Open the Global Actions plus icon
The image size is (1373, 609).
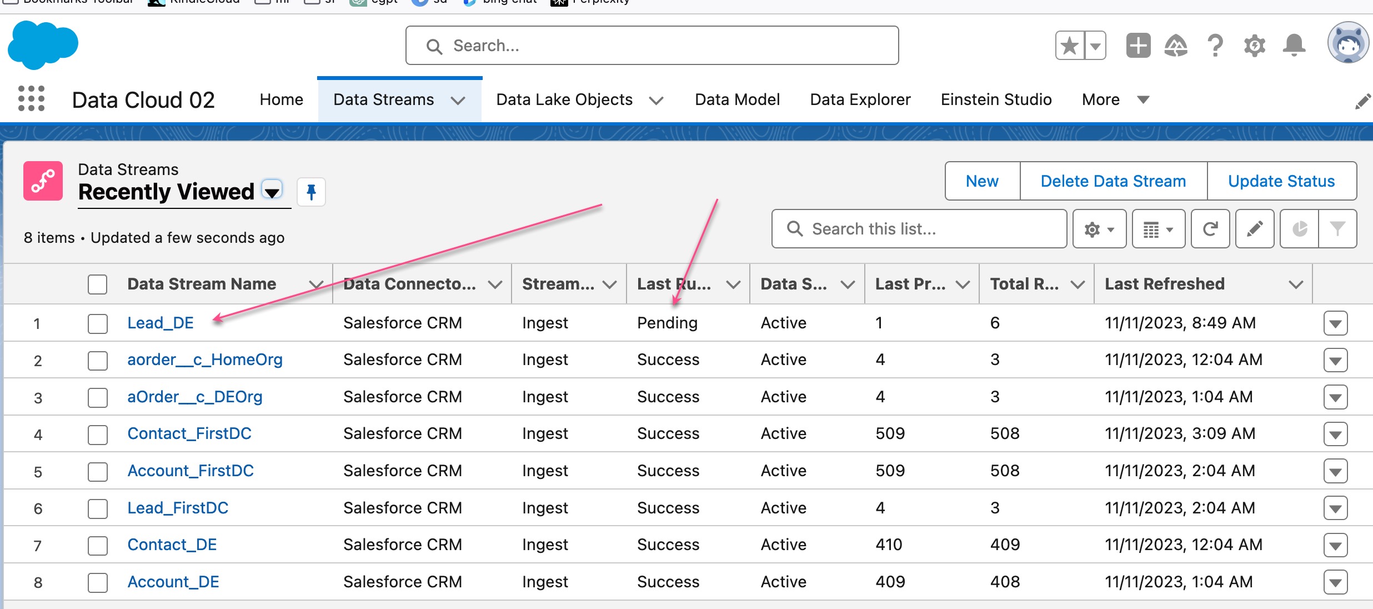pos(1138,46)
